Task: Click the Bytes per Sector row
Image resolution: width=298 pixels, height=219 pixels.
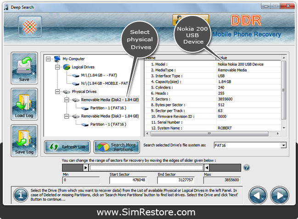Action: pos(213,105)
